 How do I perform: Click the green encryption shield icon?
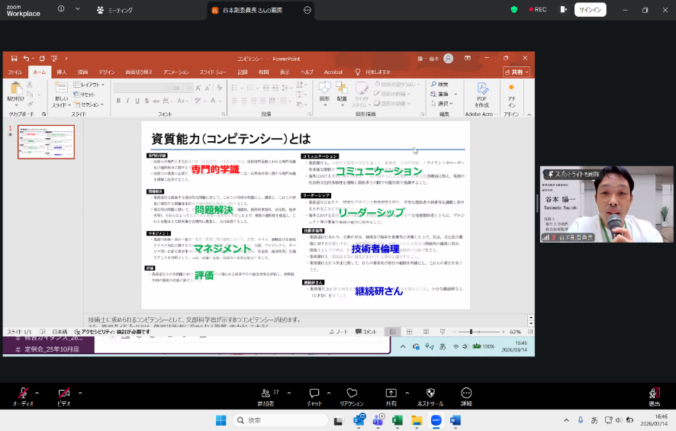[x=513, y=10]
